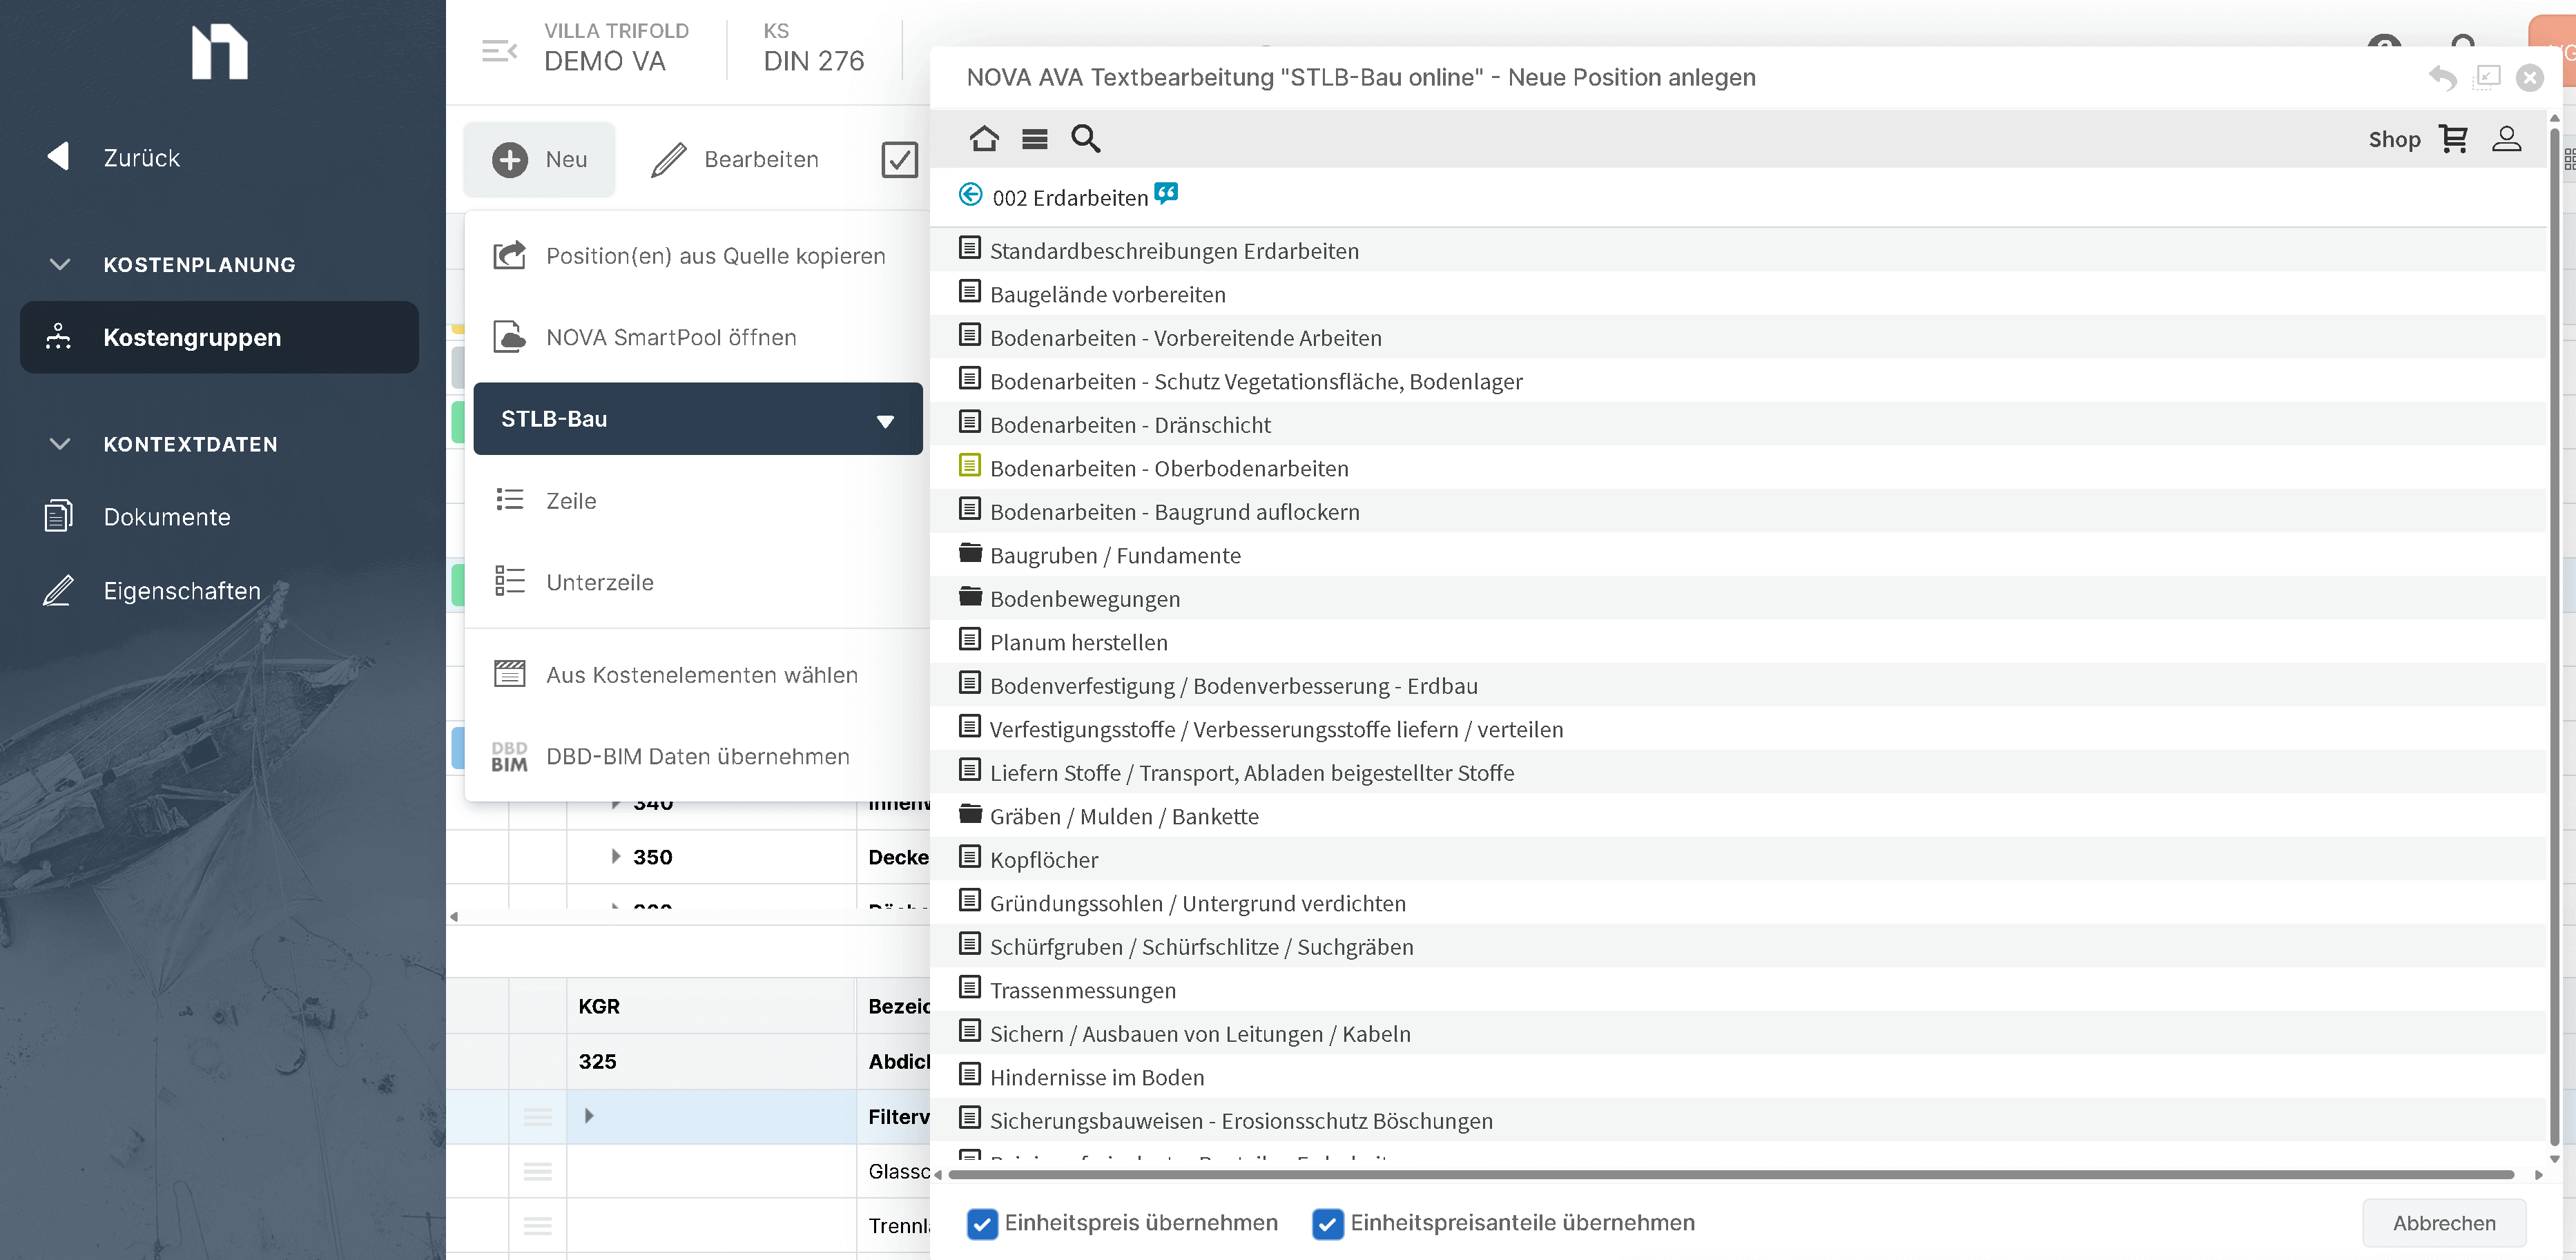Select the 325 KGR table cell

point(711,1061)
